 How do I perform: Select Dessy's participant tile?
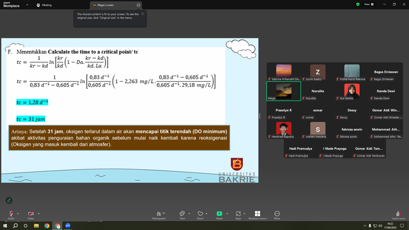pos(352,111)
